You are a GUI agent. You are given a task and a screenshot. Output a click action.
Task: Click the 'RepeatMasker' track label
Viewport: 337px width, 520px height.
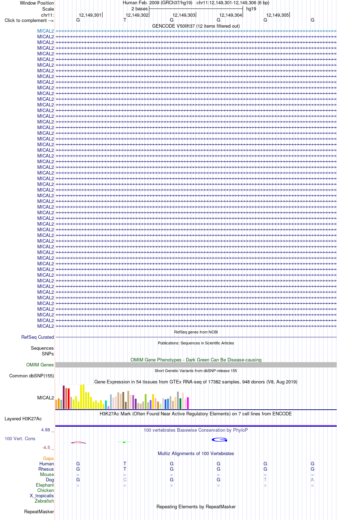[x=39, y=511]
